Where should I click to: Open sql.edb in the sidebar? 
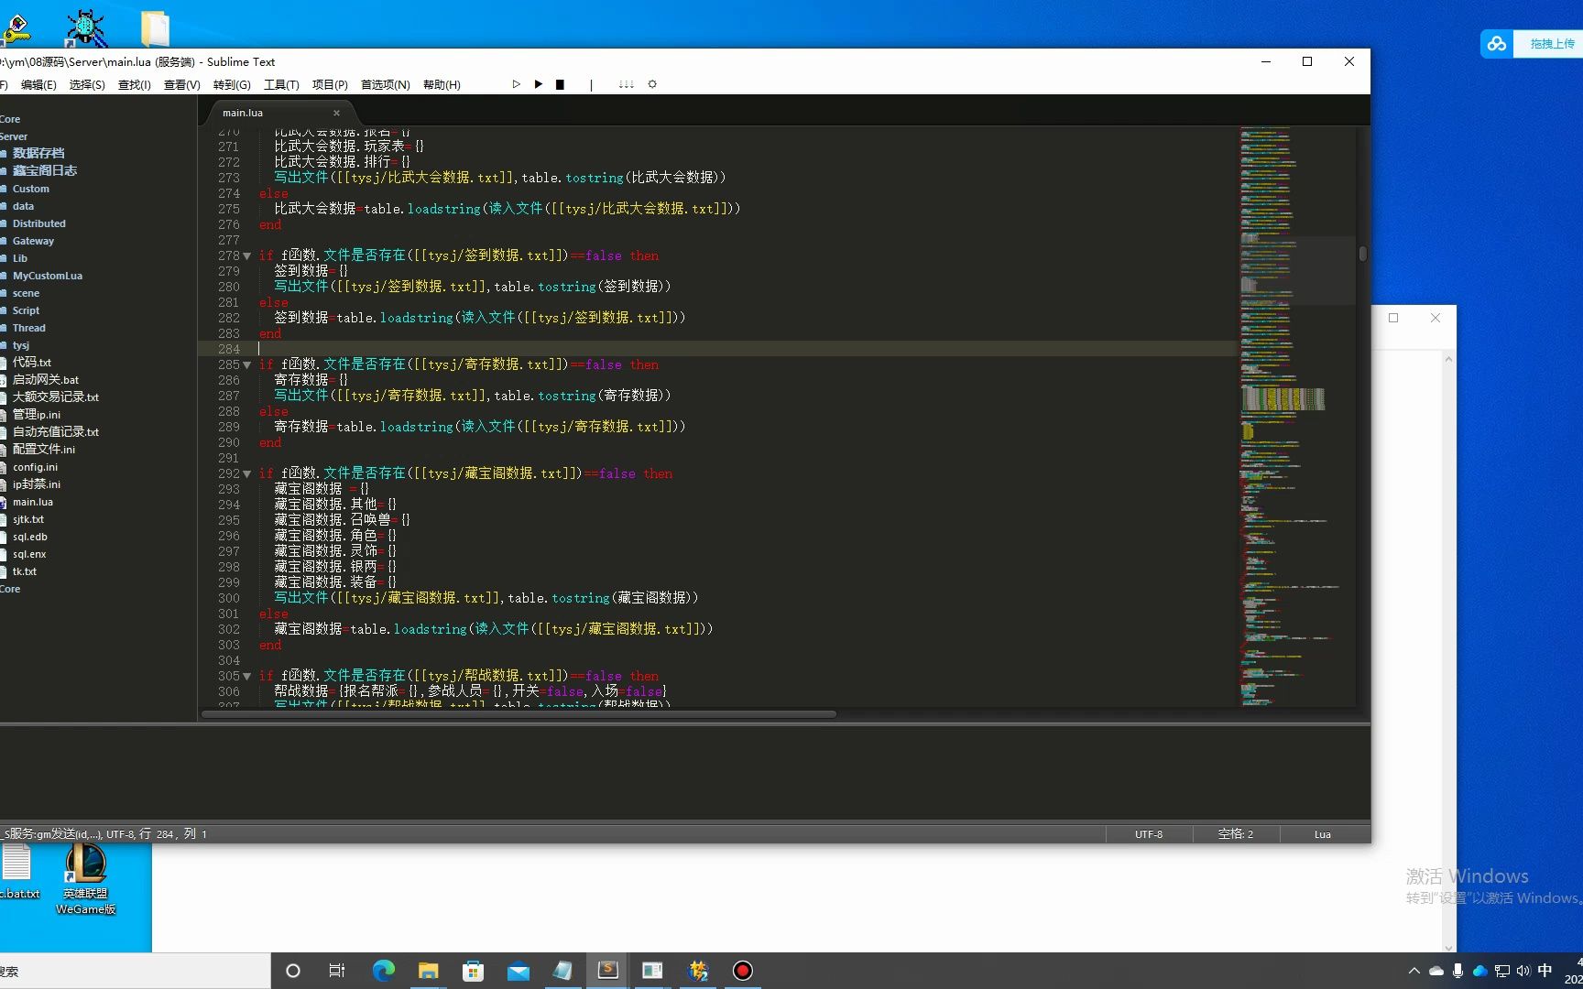point(29,537)
